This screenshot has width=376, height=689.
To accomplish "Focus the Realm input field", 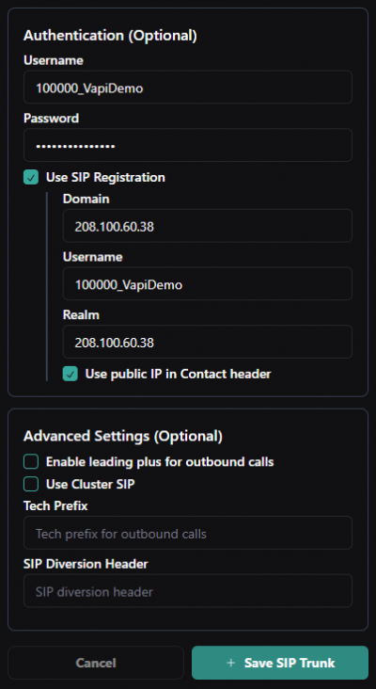I will pos(208,342).
